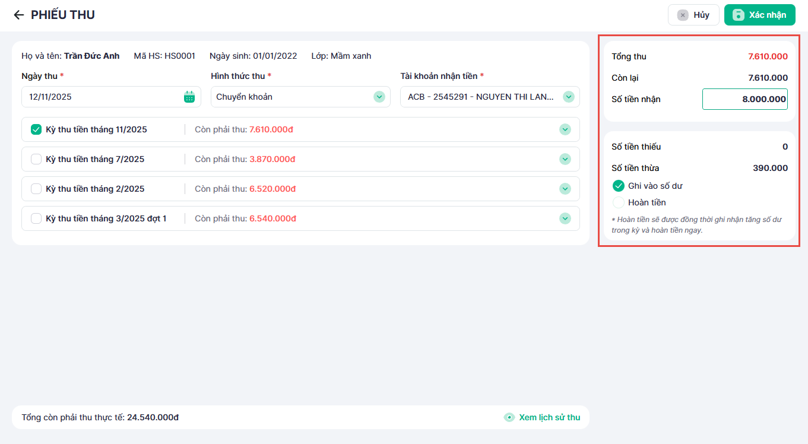Uncheck Kỳ thu tiền tháng 11/2025

coord(36,129)
